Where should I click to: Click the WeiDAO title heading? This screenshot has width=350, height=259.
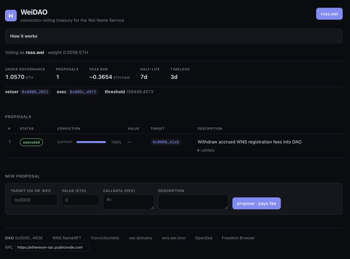click(34, 12)
